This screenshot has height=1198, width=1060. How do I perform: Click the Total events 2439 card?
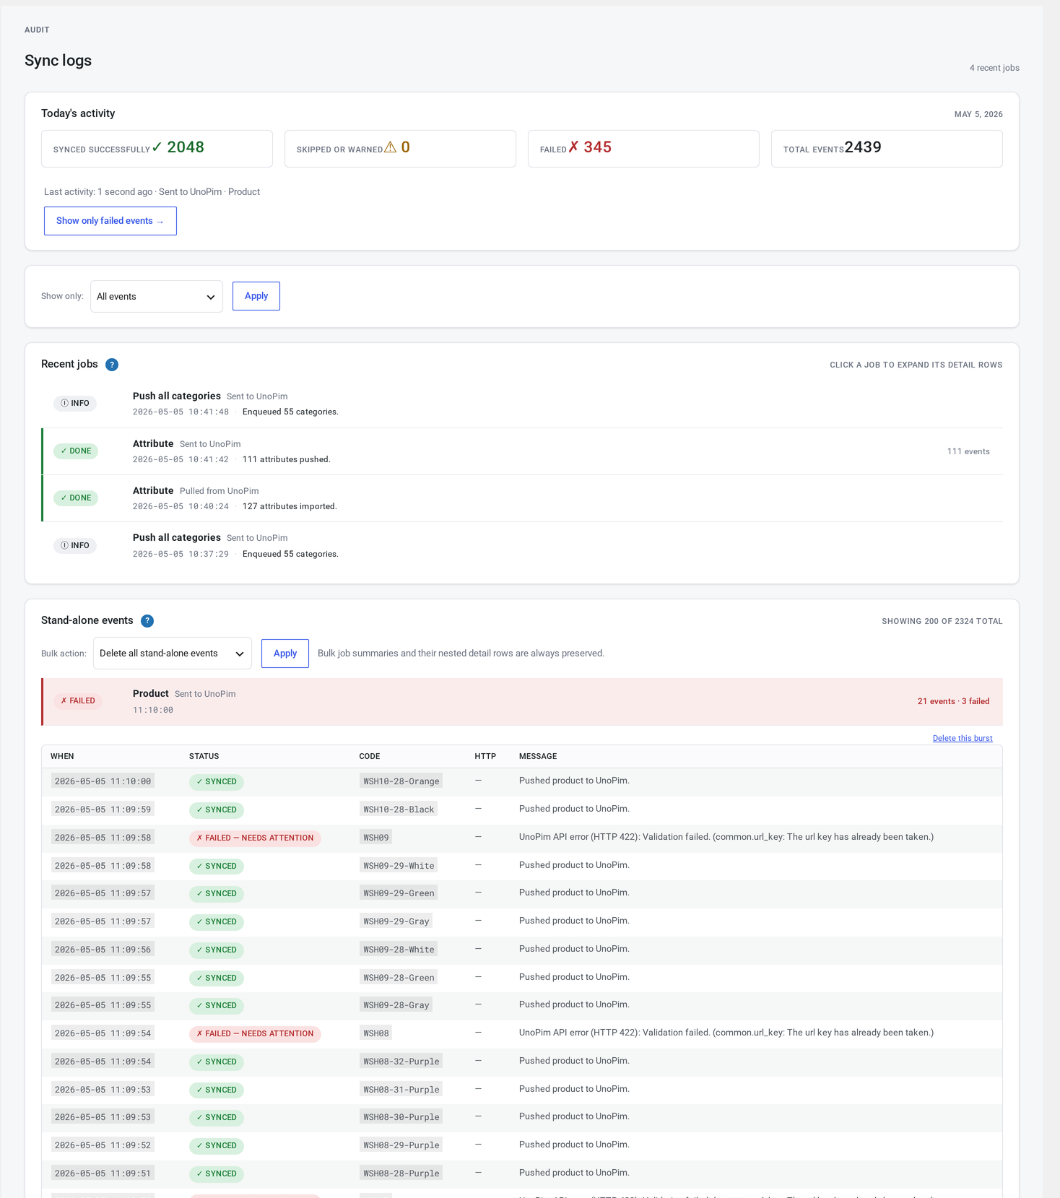(x=887, y=149)
